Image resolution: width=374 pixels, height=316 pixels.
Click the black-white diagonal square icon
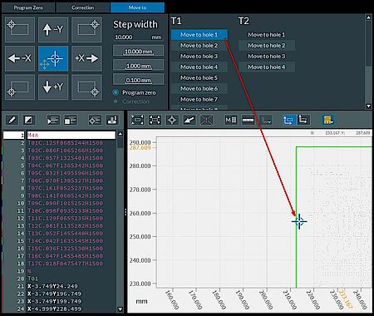[28, 120]
